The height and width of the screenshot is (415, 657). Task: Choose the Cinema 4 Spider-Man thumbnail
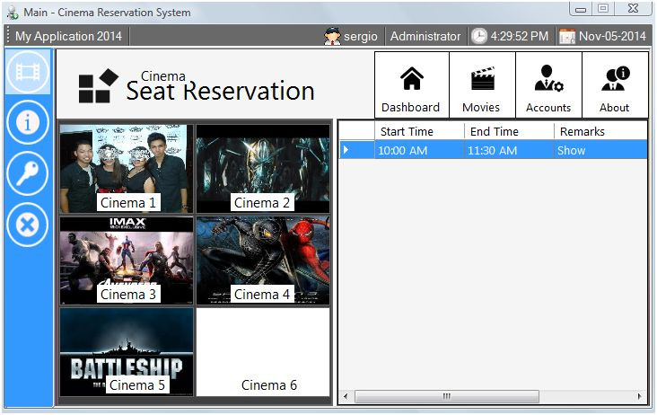[x=263, y=260]
